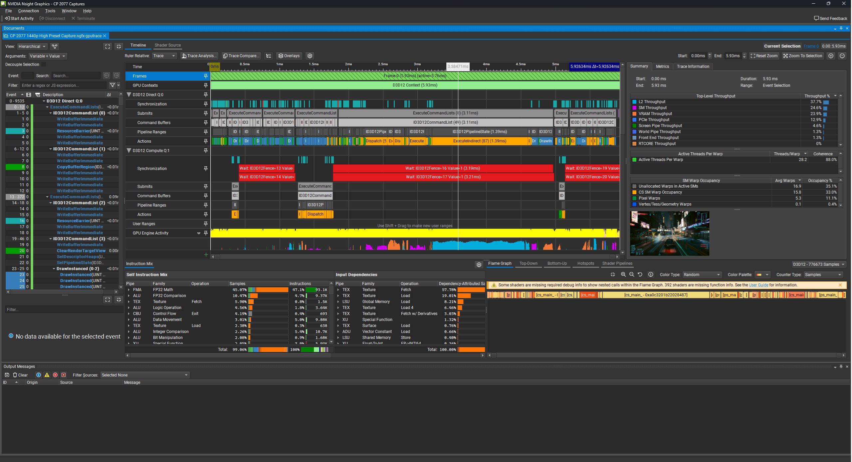The height and width of the screenshot is (462, 852).
Task: Open the Ruler Relative Trace dropdown
Action: (164, 56)
